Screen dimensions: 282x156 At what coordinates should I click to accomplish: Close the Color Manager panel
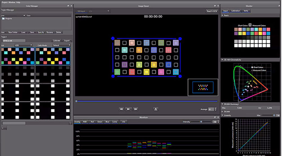click(x=71, y=6)
